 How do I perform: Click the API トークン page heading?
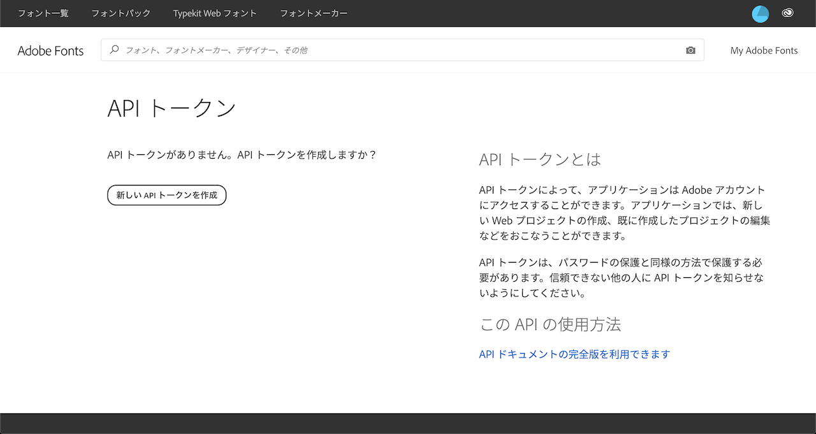pyautogui.click(x=172, y=108)
